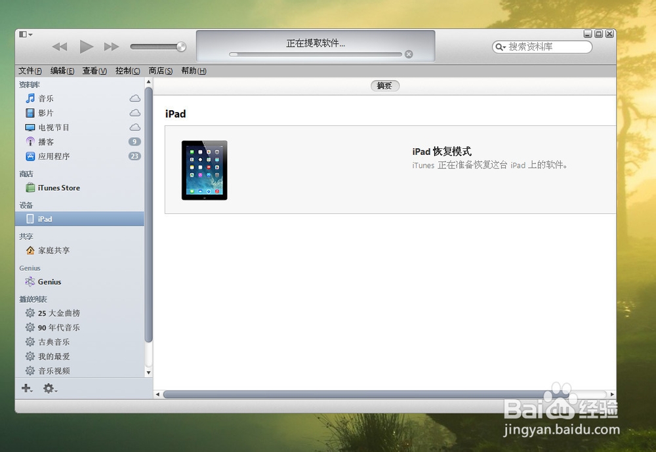Click the 商店 section header
Viewport: 656px width, 452px height.
click(x=26, y=174)
